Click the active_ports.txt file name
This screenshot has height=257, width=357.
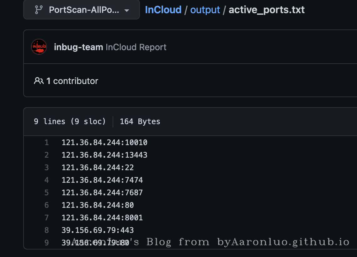point(267,10)
